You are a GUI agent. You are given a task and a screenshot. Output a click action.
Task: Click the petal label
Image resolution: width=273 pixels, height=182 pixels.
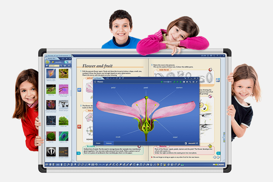[x=113, y=88]
